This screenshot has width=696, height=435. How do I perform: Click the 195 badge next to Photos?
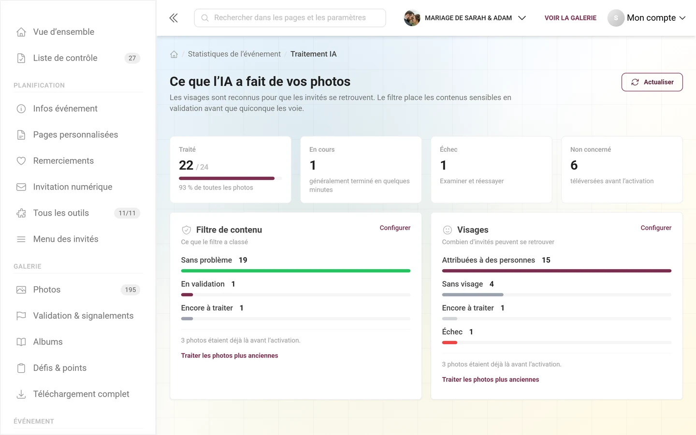point(130,290)
